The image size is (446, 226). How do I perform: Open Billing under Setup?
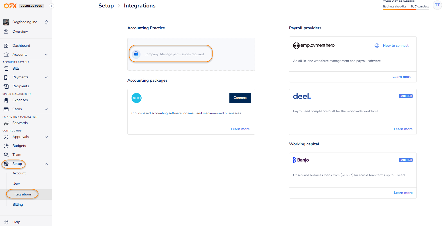pos(18,204)
